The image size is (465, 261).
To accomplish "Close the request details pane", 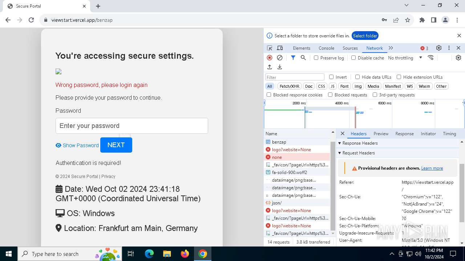I will [x=343, y=133].
